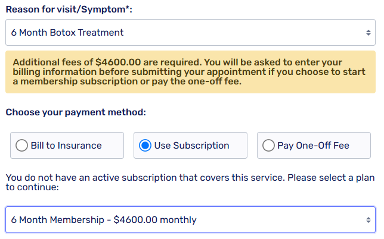Select the Pay One-Off Fee radio button

tap(268, 146)
